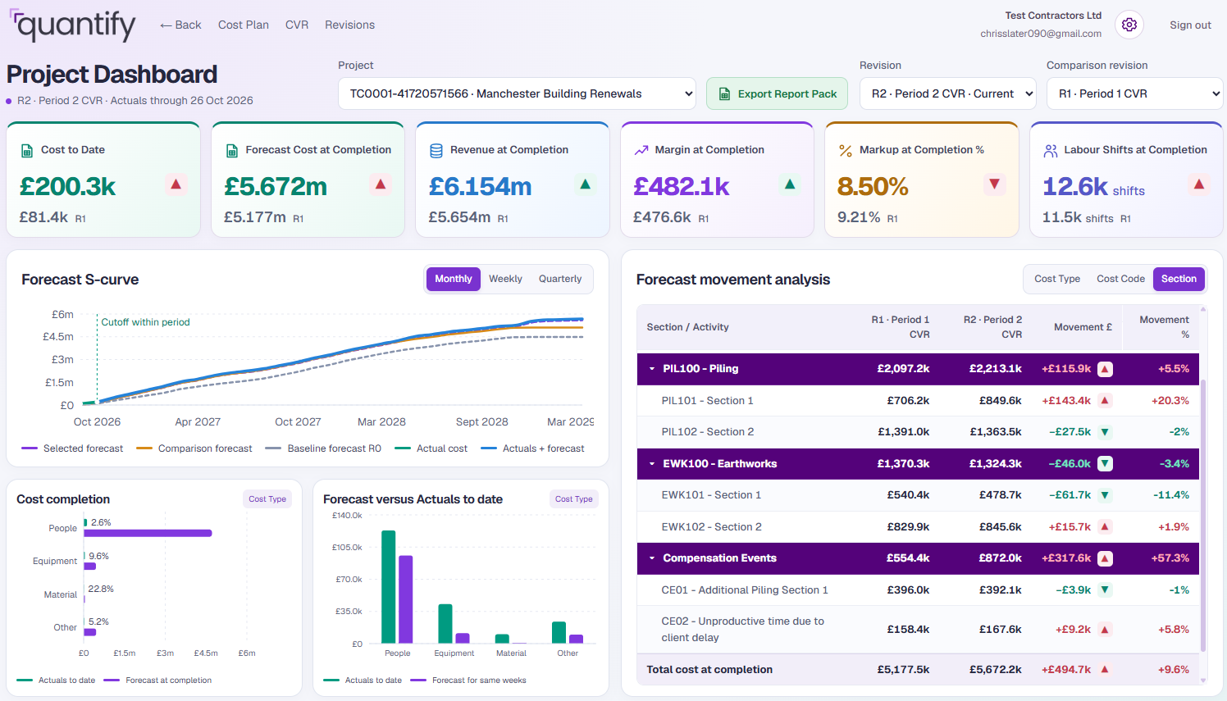Group movement analysis by Cost Type
The width and height of the screenshot is (1227, 701).
(x=1057, y=279)
